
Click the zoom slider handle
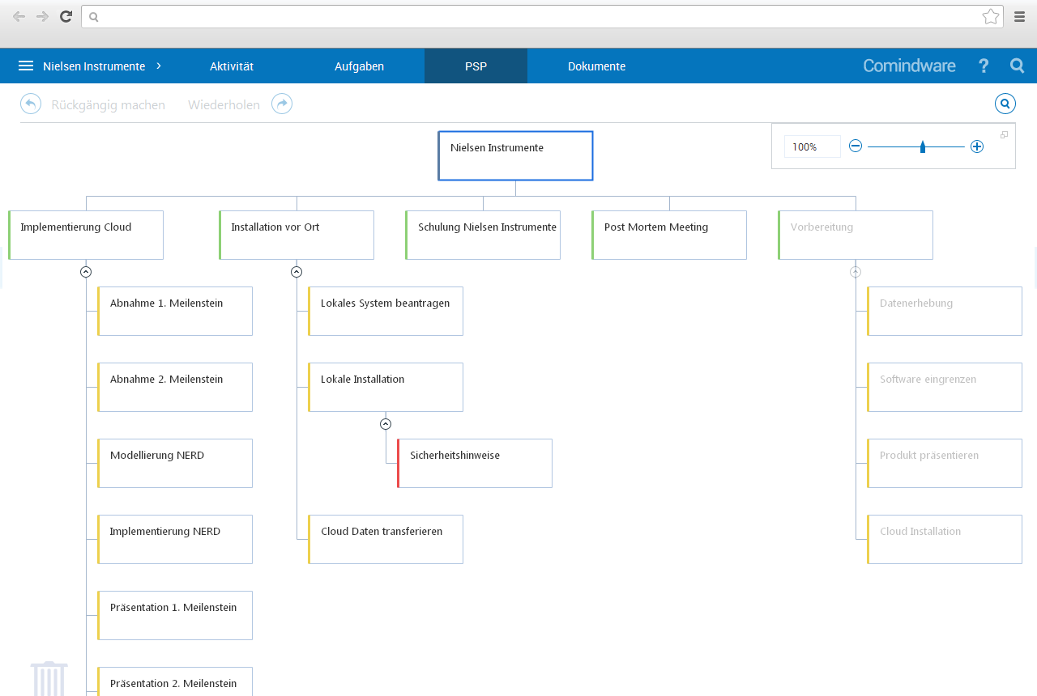[x=923, y=146]
